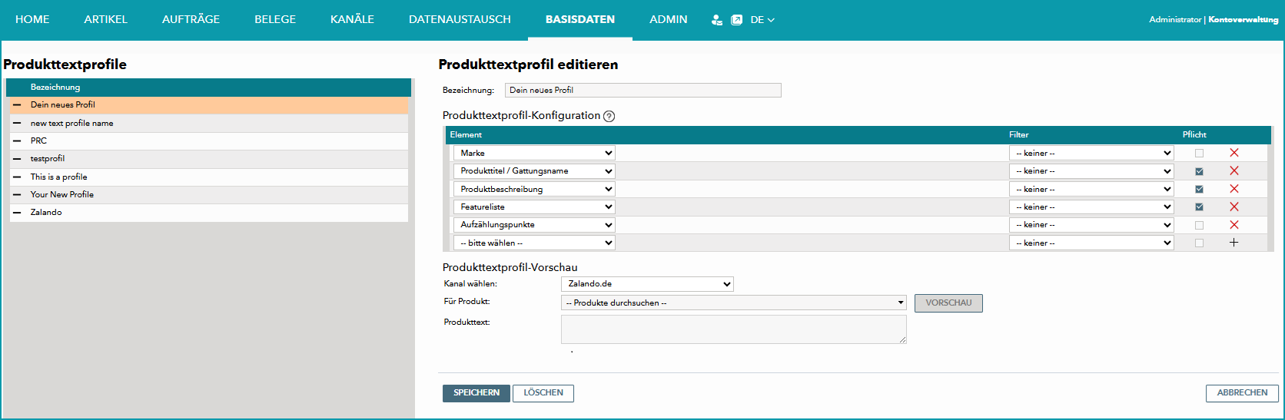Select the new text profile name row
The height and width of the screenshot is (420, 1285).
click(x=209, y=124)
